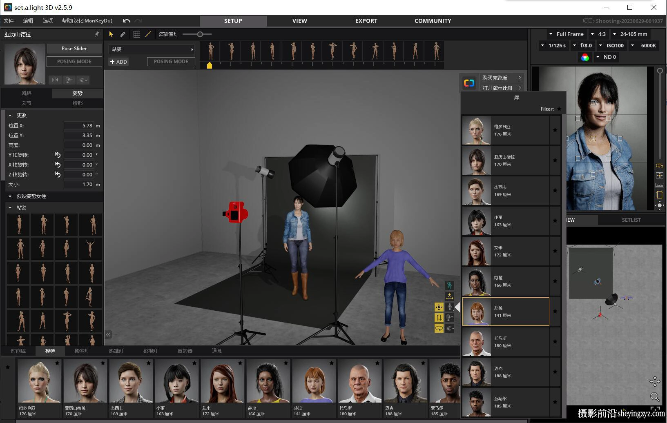
Task: Favorite 小丽 in the library list
Action: tap(555, 221)
